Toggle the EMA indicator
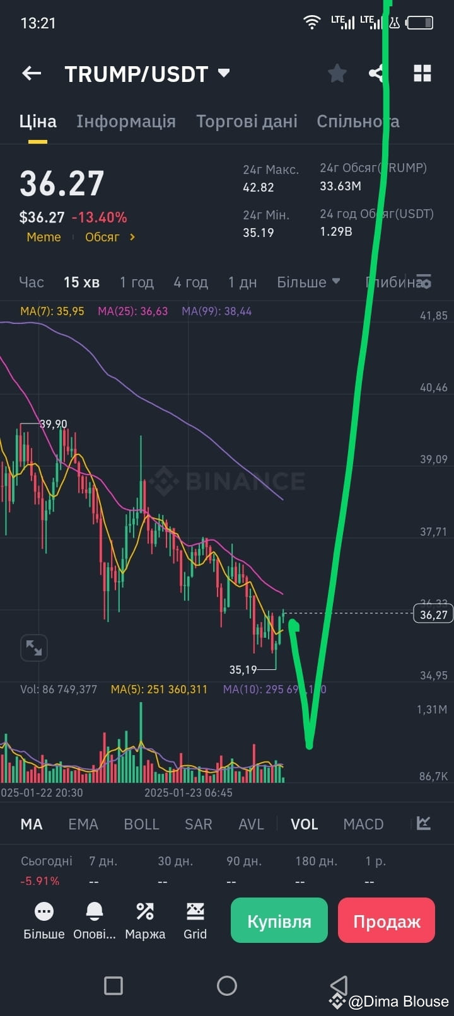The width and height of the screenshot is (454, 1016). click(83, 824)
